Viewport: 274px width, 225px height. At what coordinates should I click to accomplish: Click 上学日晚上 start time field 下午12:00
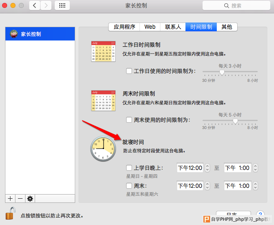(x=190, y=168)
